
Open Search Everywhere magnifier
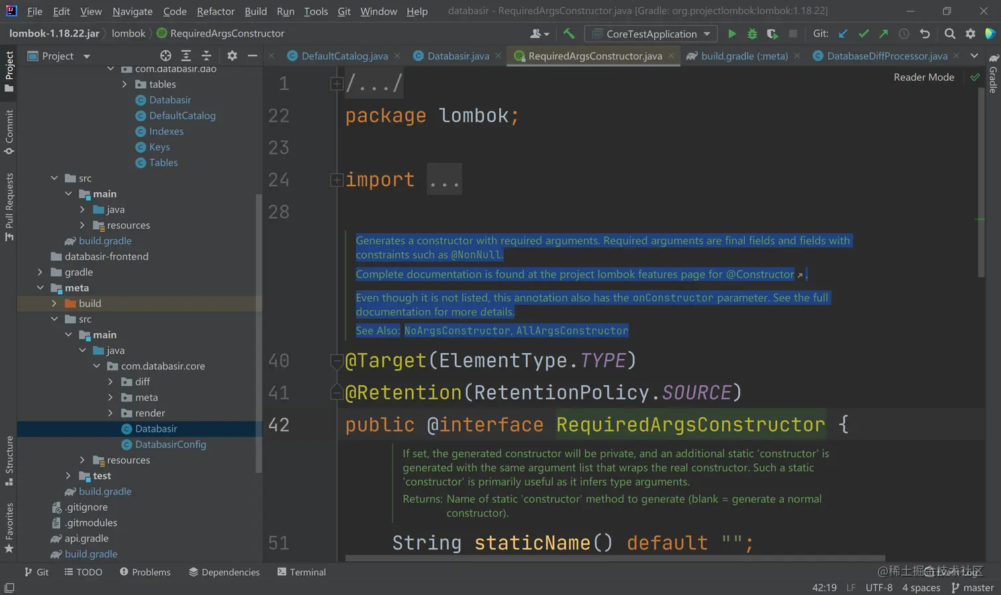(x=950, y=34)
